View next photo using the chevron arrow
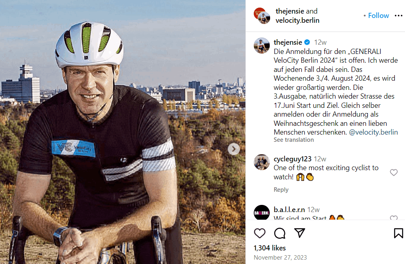The image size is (405, 264). [234, 149]
